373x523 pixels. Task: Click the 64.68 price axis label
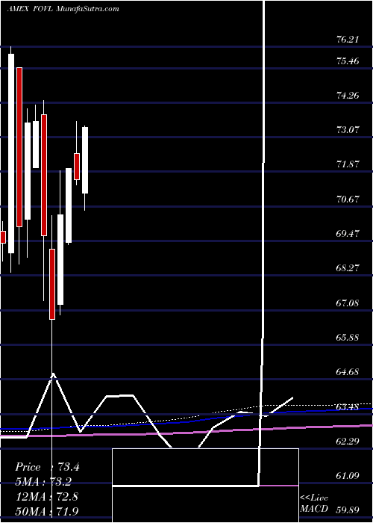(x=348, y=372)
